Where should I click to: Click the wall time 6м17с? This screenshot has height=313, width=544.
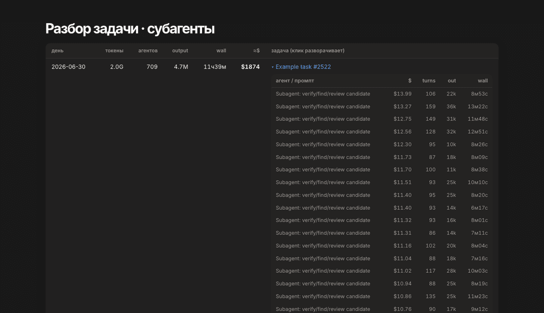[x=480, y=208]
